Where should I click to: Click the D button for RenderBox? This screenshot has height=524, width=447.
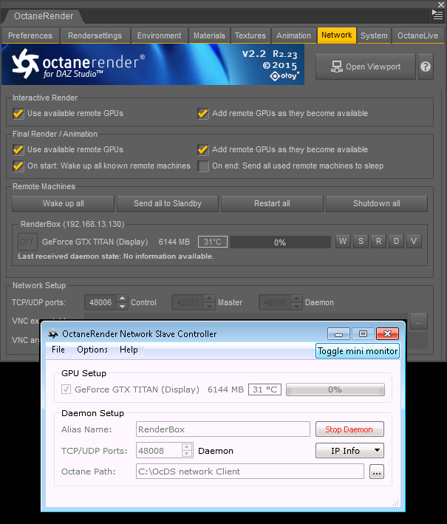(396, 241)
